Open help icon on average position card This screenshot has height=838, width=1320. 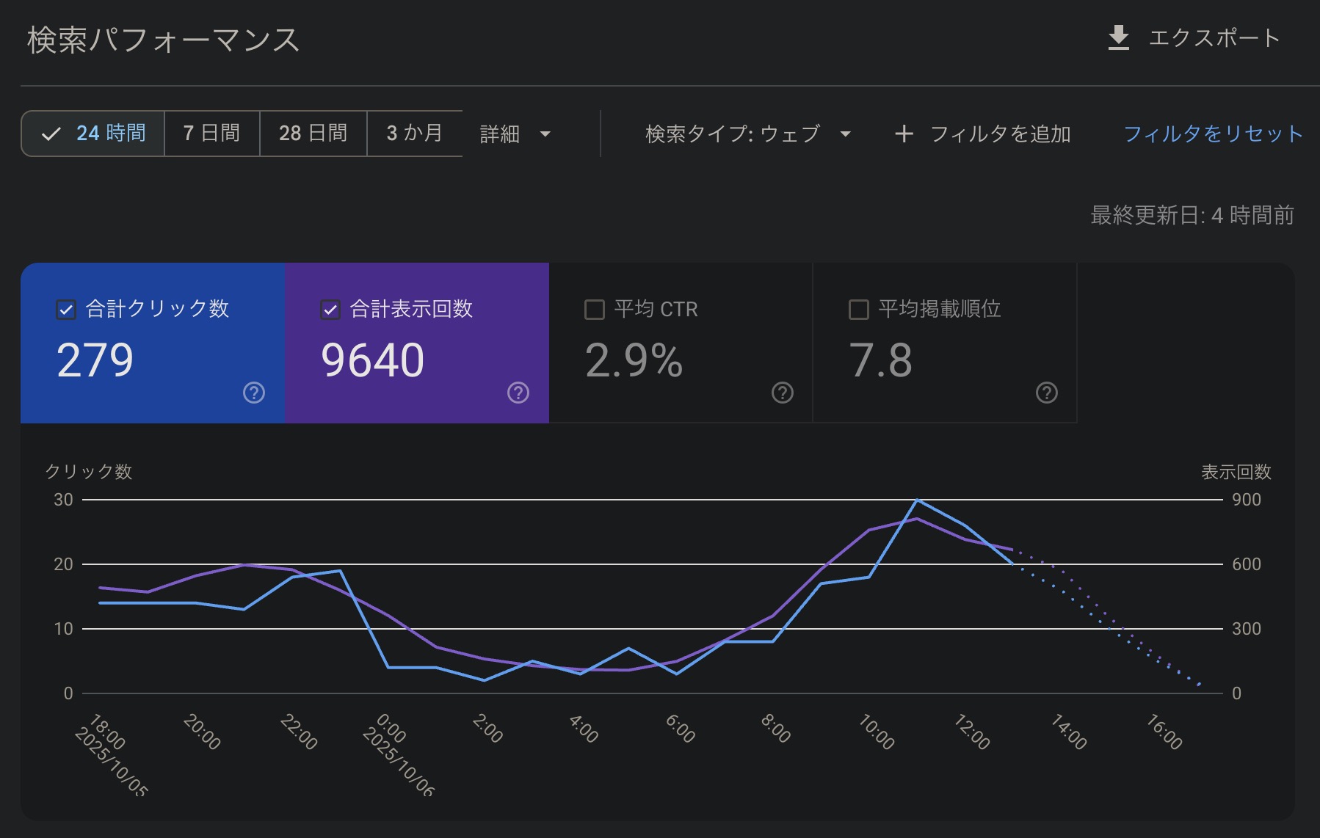tap(1047, 393)
